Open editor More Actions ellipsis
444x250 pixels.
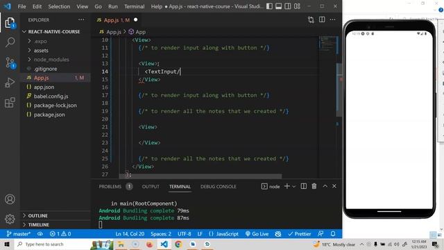point(332,19)
